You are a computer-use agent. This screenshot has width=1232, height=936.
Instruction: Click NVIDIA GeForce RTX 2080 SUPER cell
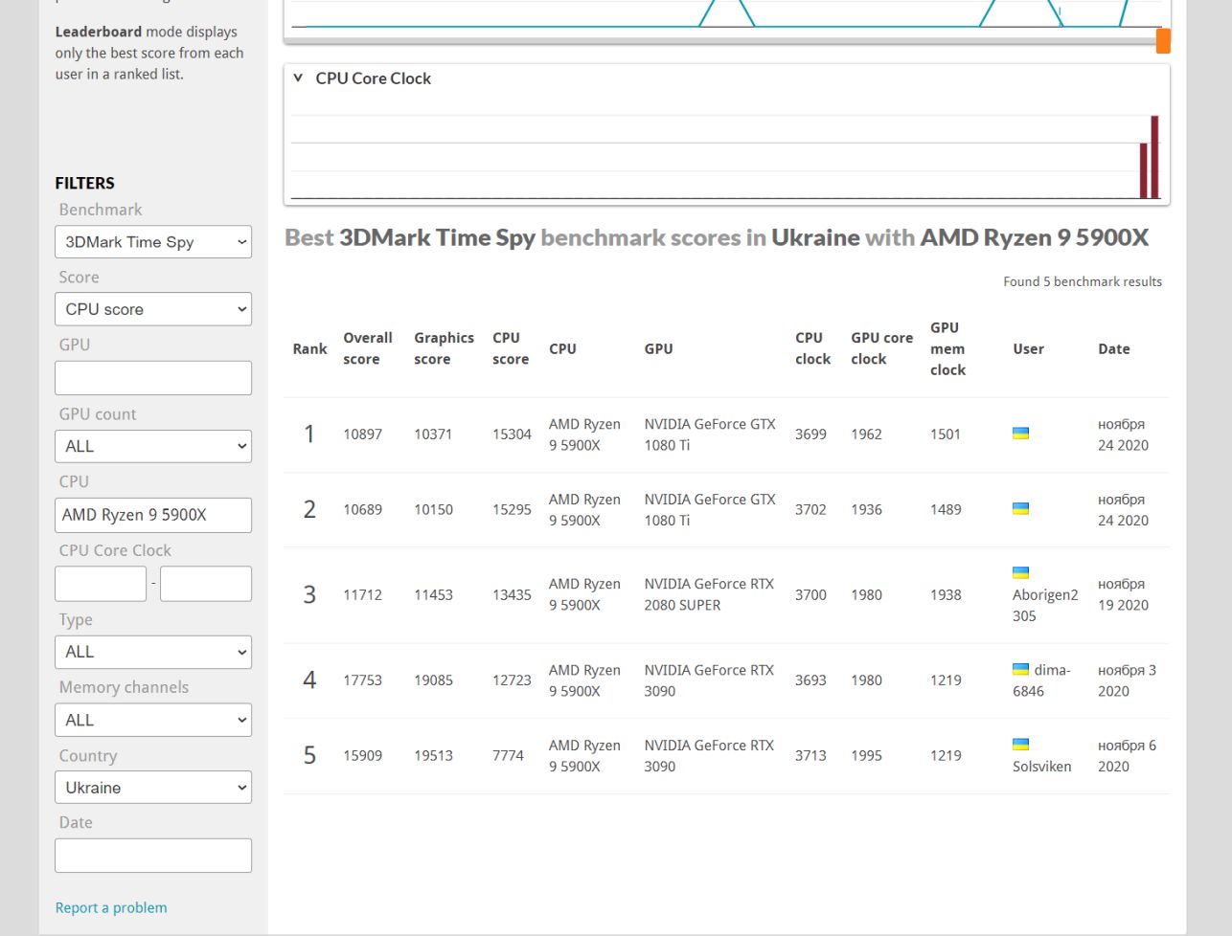pos(709,594)
